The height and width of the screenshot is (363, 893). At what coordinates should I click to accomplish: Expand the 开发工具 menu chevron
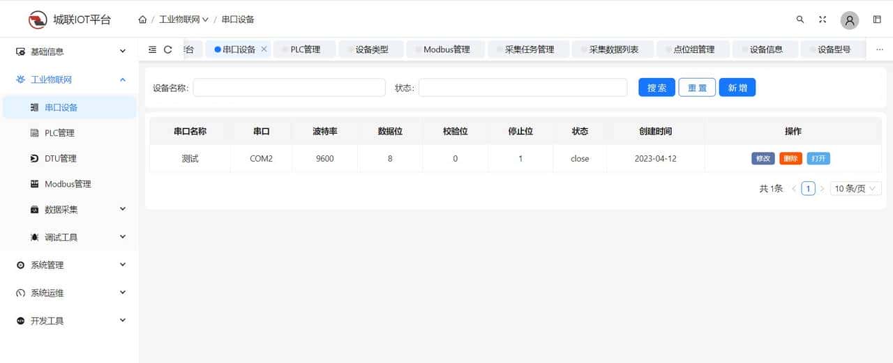pyautogui.click(x=123, y=320)
